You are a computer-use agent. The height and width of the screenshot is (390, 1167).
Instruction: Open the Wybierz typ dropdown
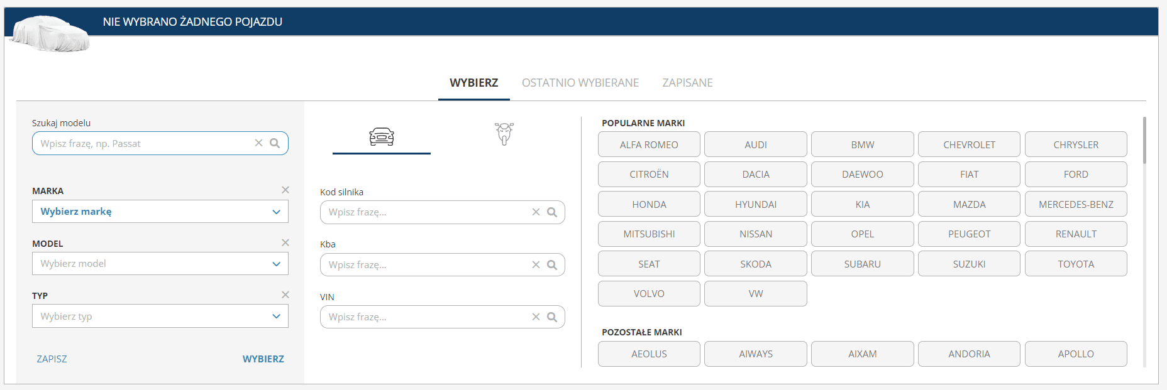pyautogui.click(x=160, y=316)
